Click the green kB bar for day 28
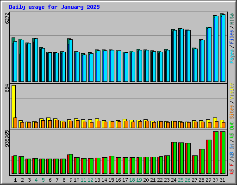The image size is (237, 185). coord(203,161)
